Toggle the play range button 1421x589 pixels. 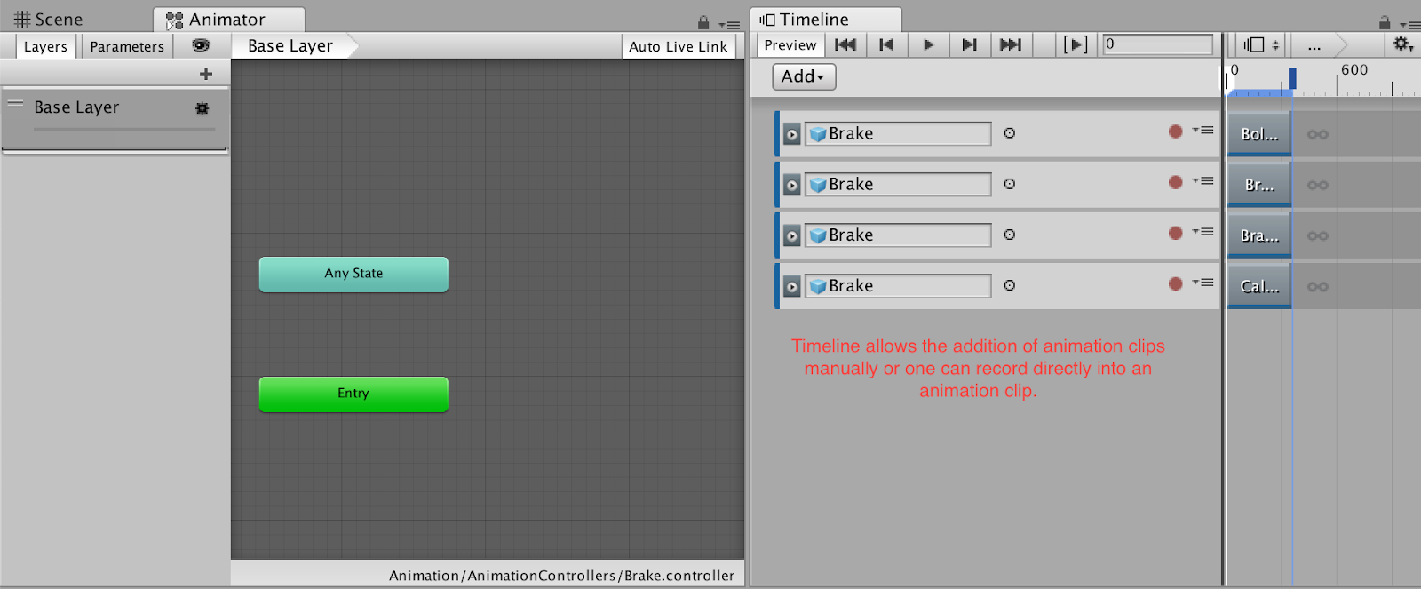pyautogui.click(x=1076, y=44)
